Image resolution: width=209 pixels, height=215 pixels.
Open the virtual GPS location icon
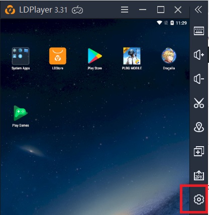tap(199, 127)
